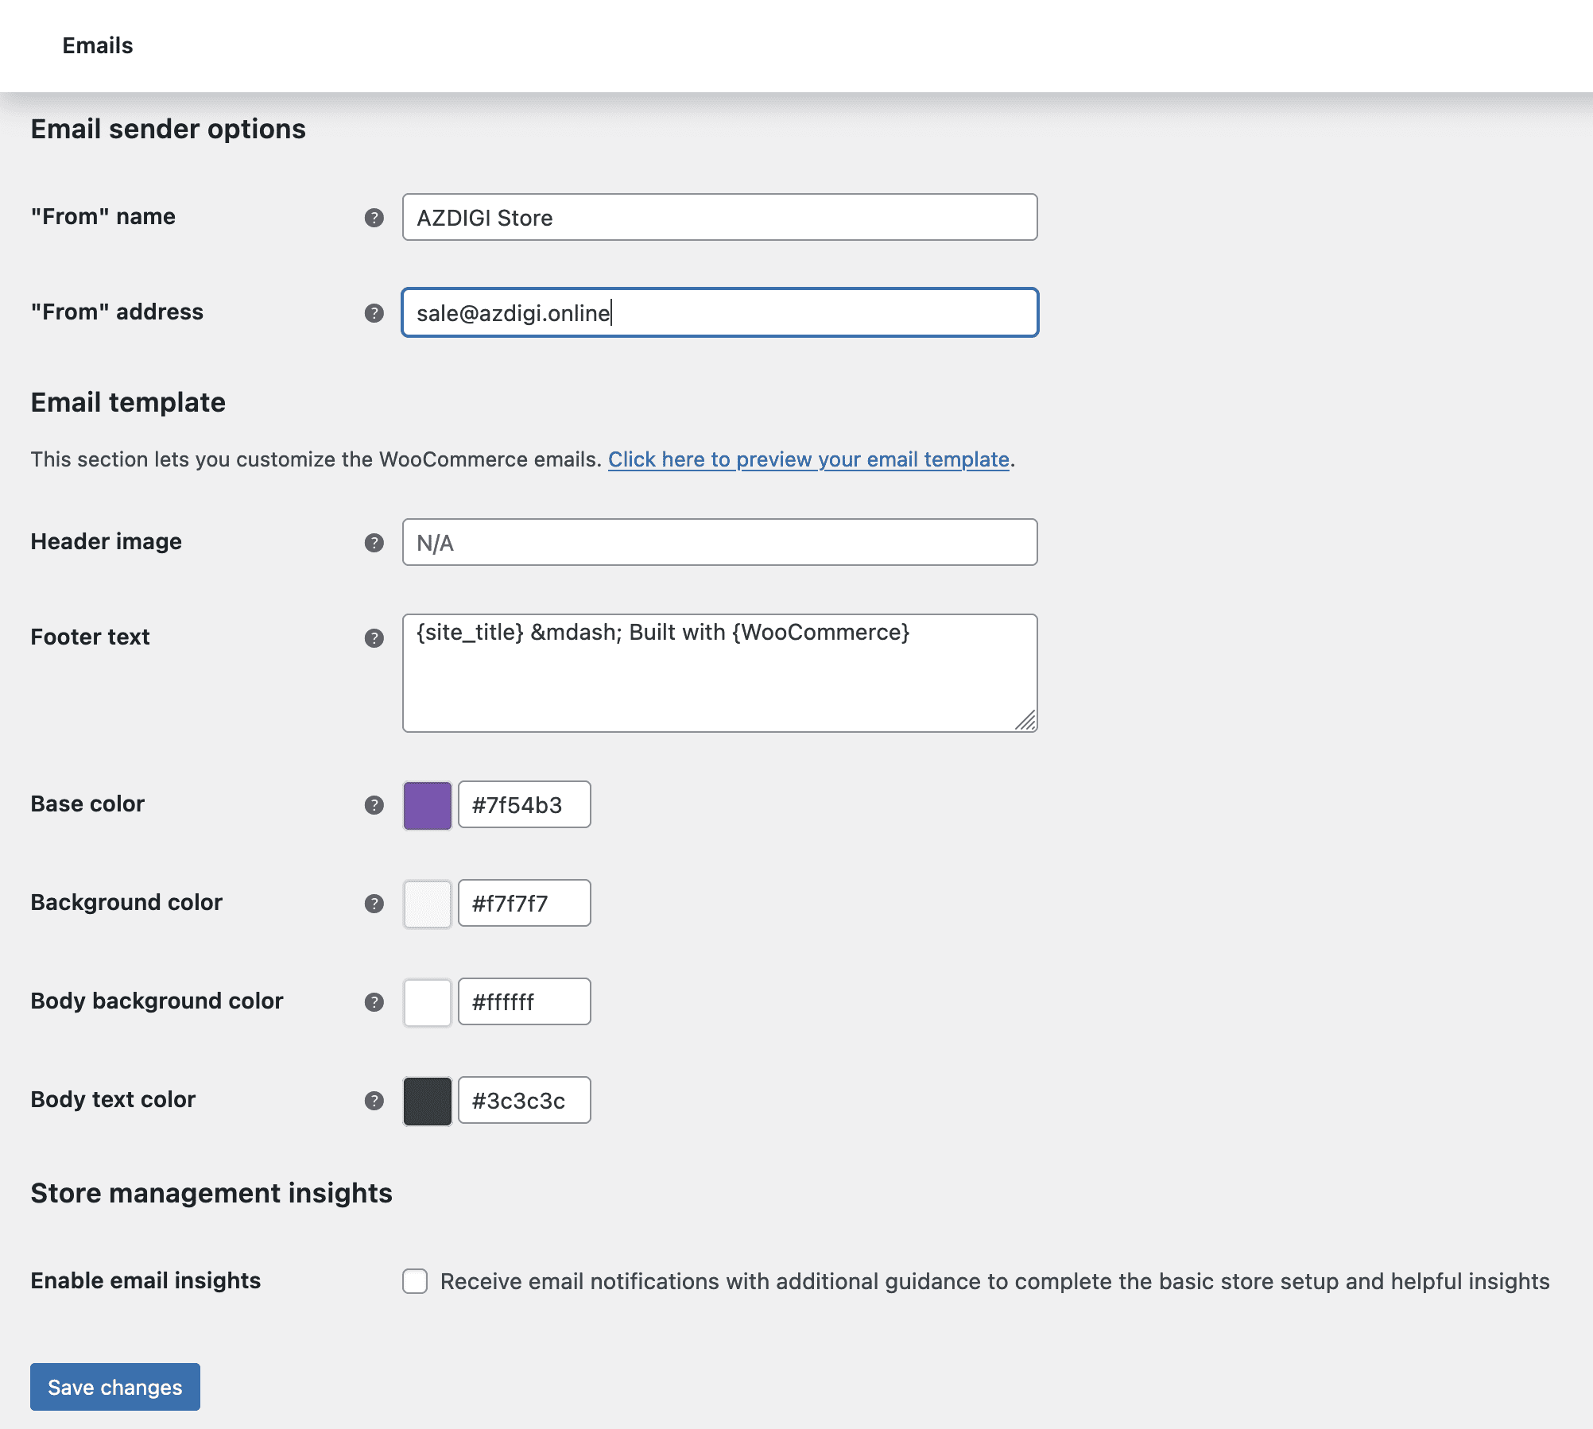Viewport: 1593px width, 1429px height.
Task: Open the Emails tab
Action: tap(98, 46)
